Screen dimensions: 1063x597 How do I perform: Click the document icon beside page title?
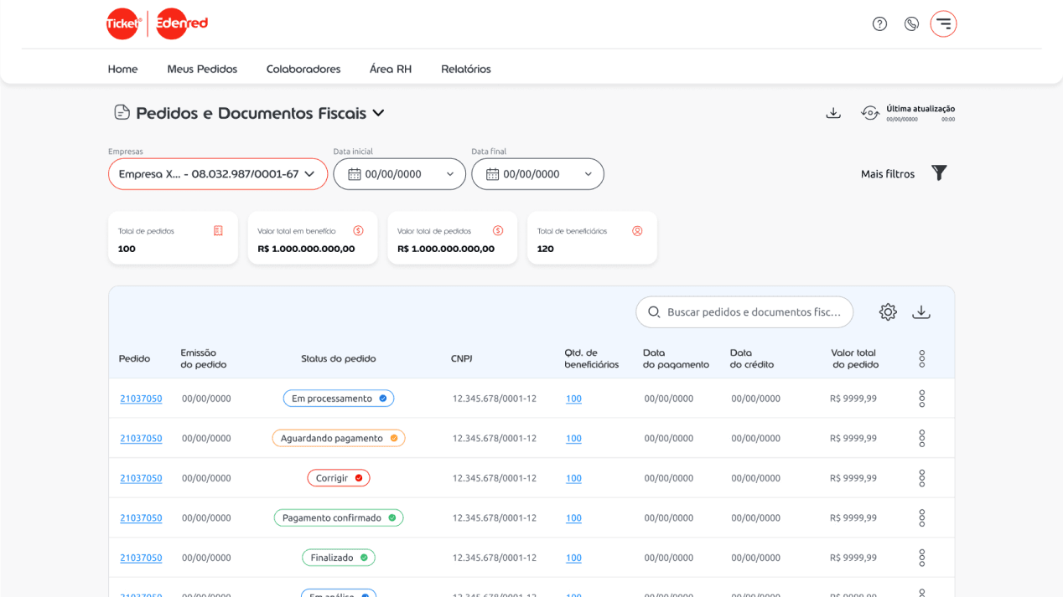click(122, 112)
